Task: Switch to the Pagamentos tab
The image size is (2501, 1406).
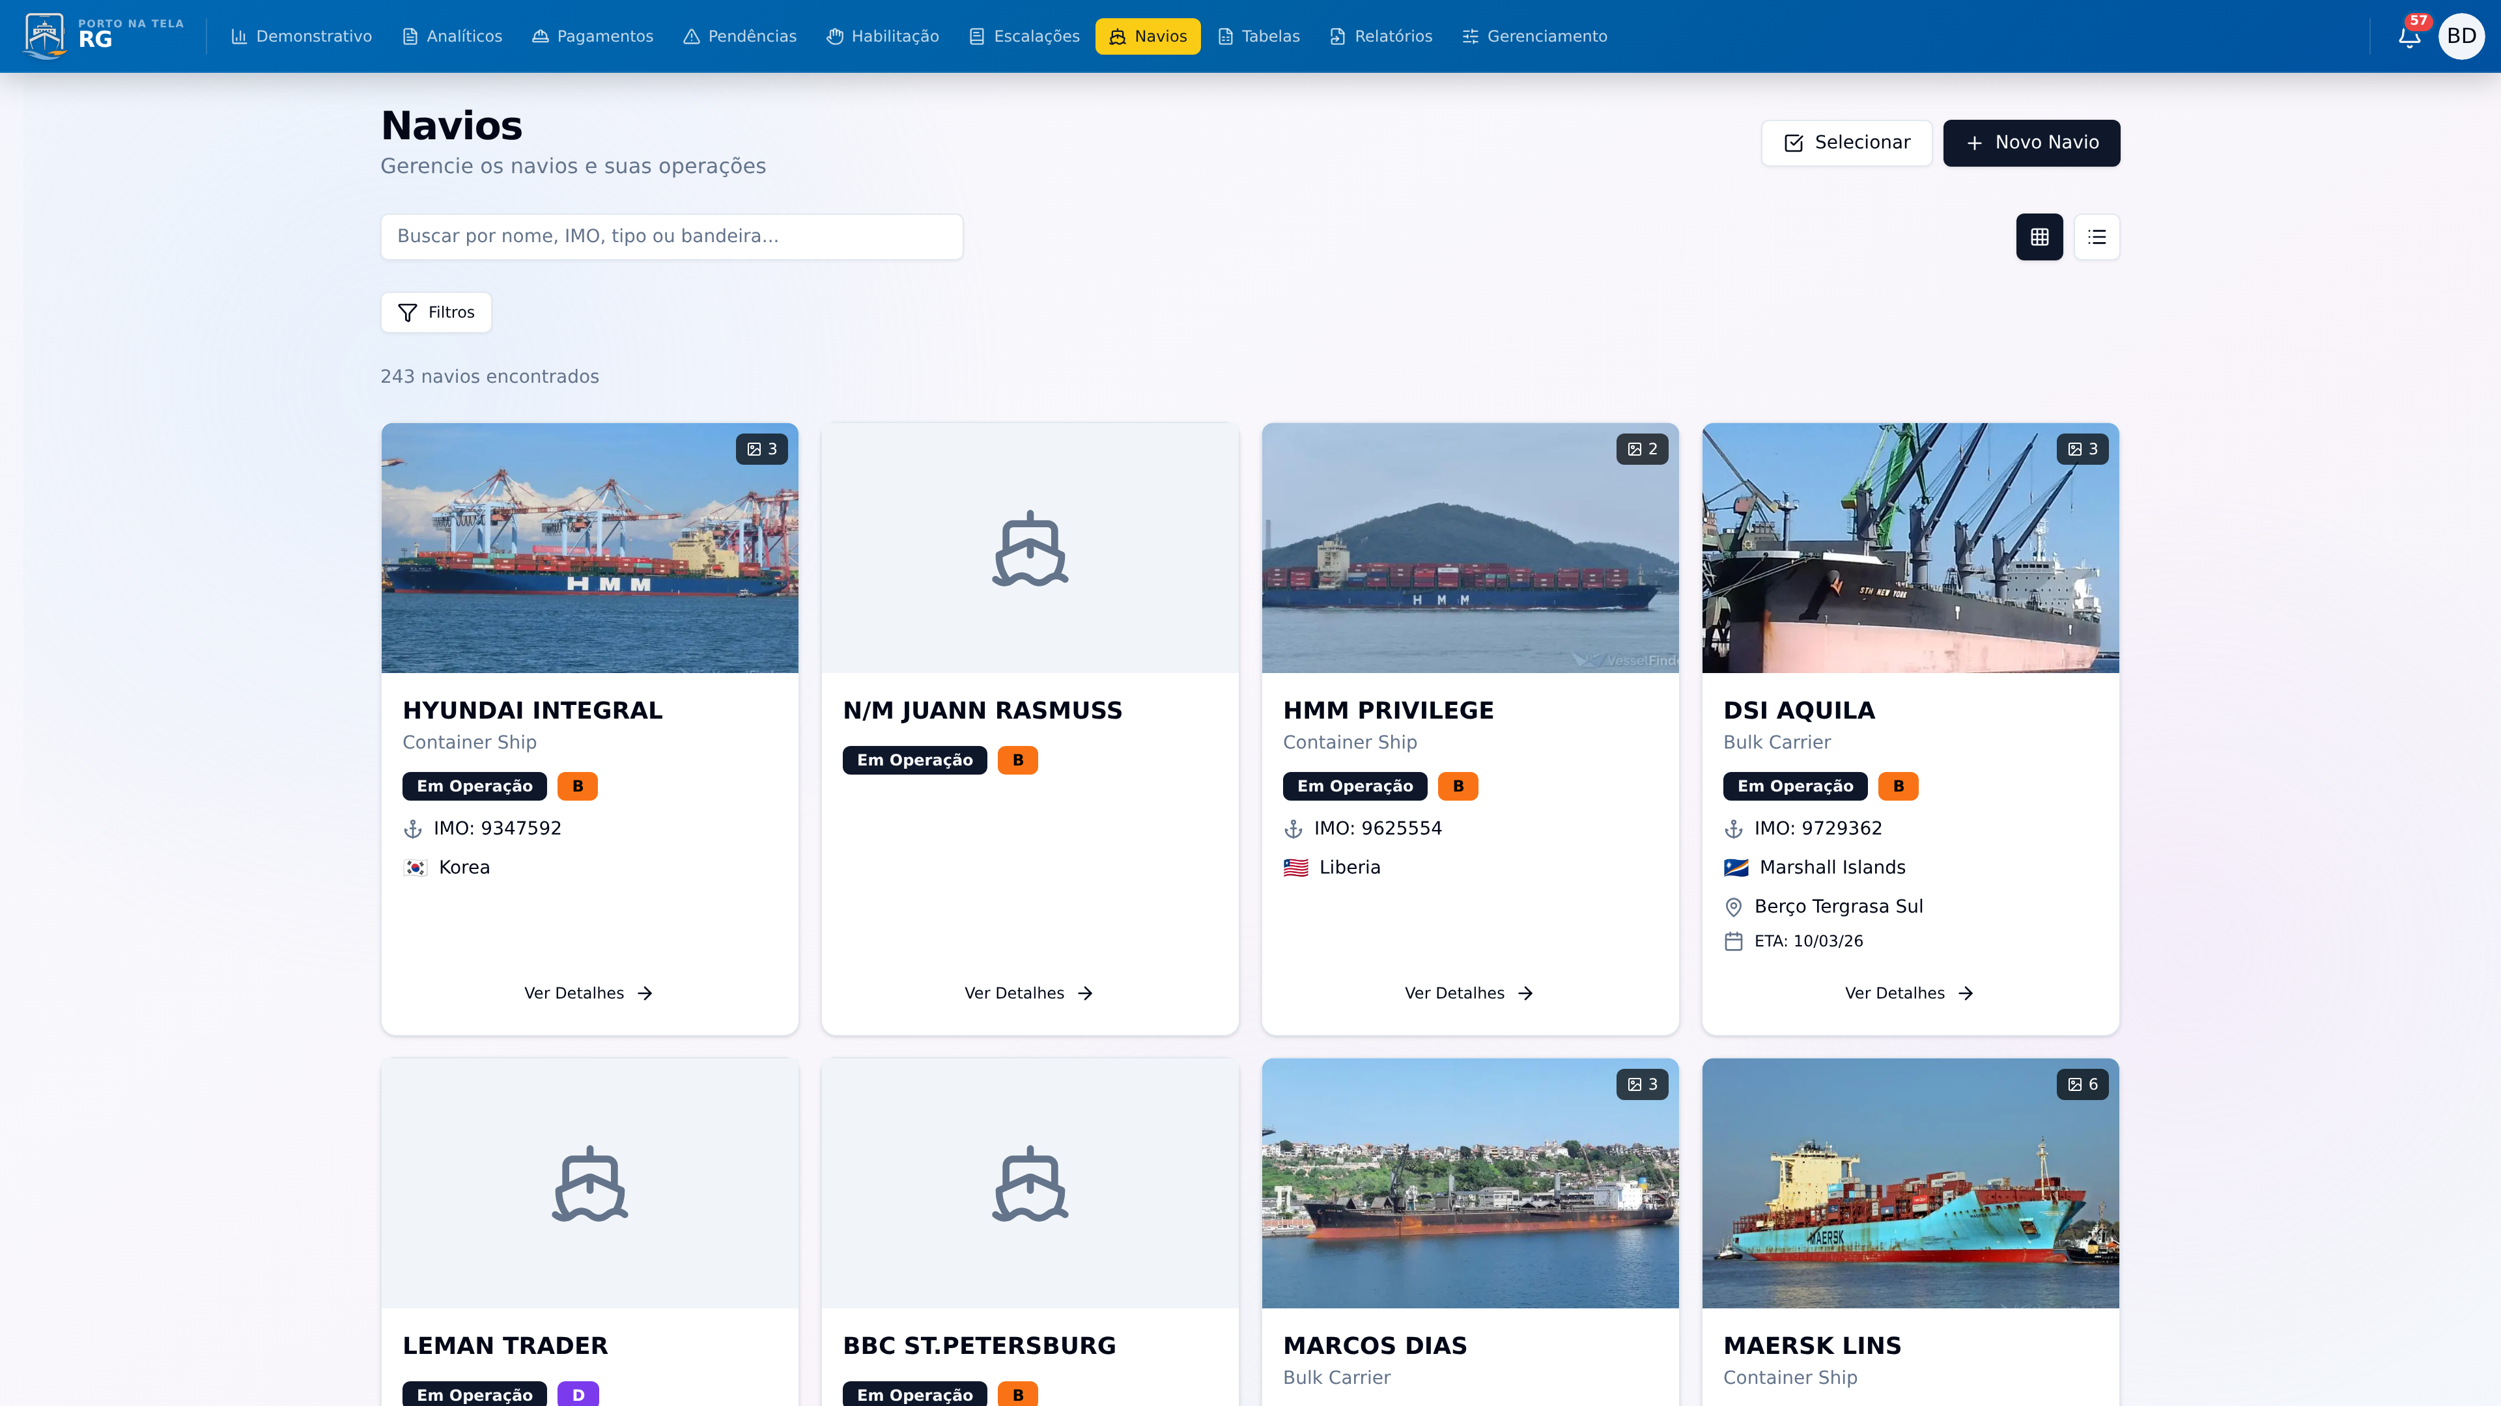Action: (592, 36)
